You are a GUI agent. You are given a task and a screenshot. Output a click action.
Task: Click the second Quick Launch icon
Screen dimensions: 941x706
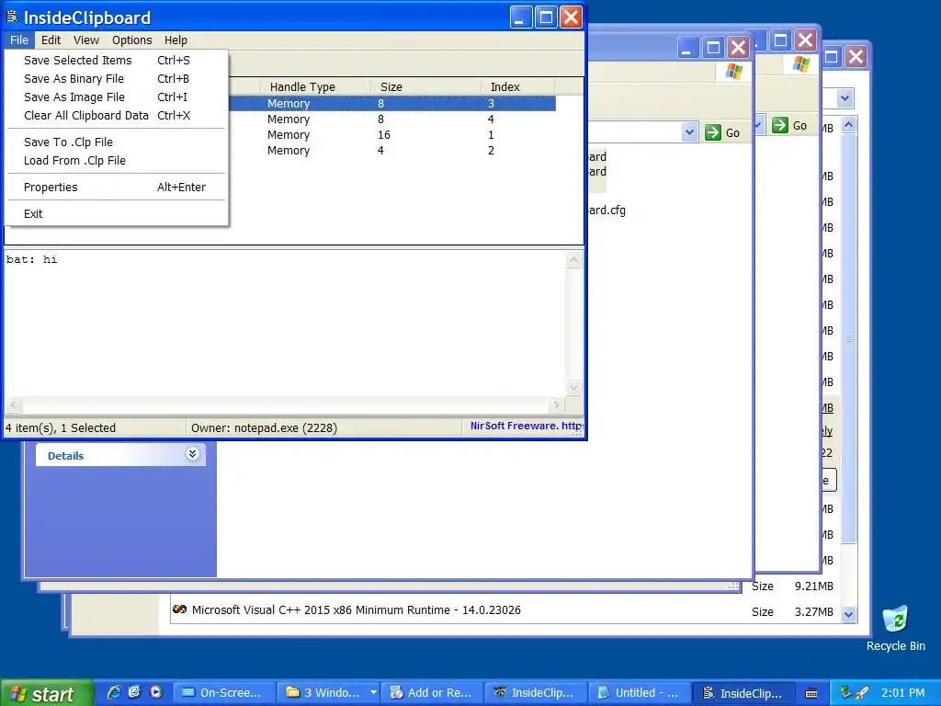tap(134, 692)
